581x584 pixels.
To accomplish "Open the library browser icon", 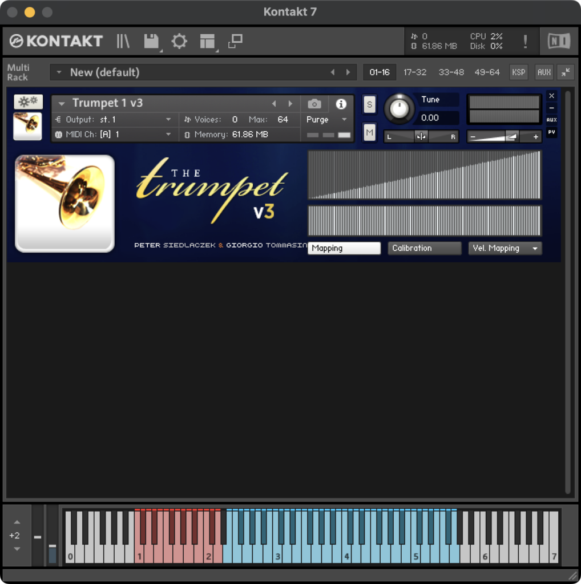I will [123, 41].
